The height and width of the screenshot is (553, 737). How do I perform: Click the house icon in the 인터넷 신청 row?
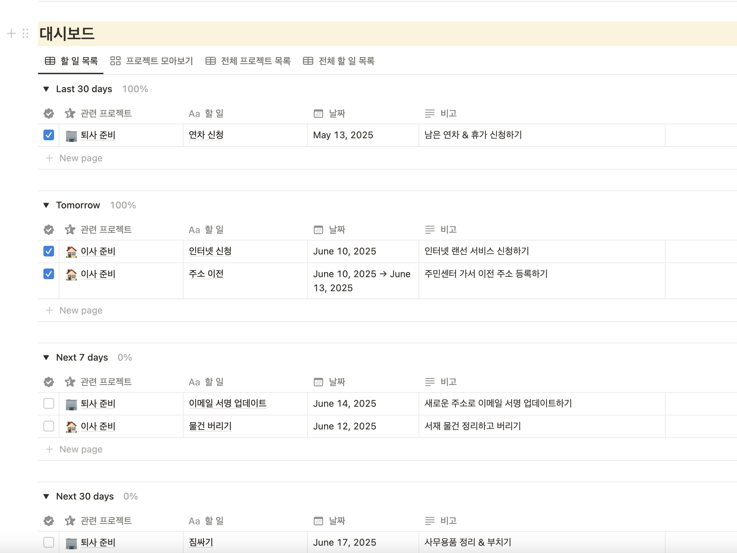(71, 251)
